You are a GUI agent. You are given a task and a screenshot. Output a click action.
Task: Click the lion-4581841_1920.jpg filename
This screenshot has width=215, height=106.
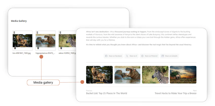[x=23, y=54]
